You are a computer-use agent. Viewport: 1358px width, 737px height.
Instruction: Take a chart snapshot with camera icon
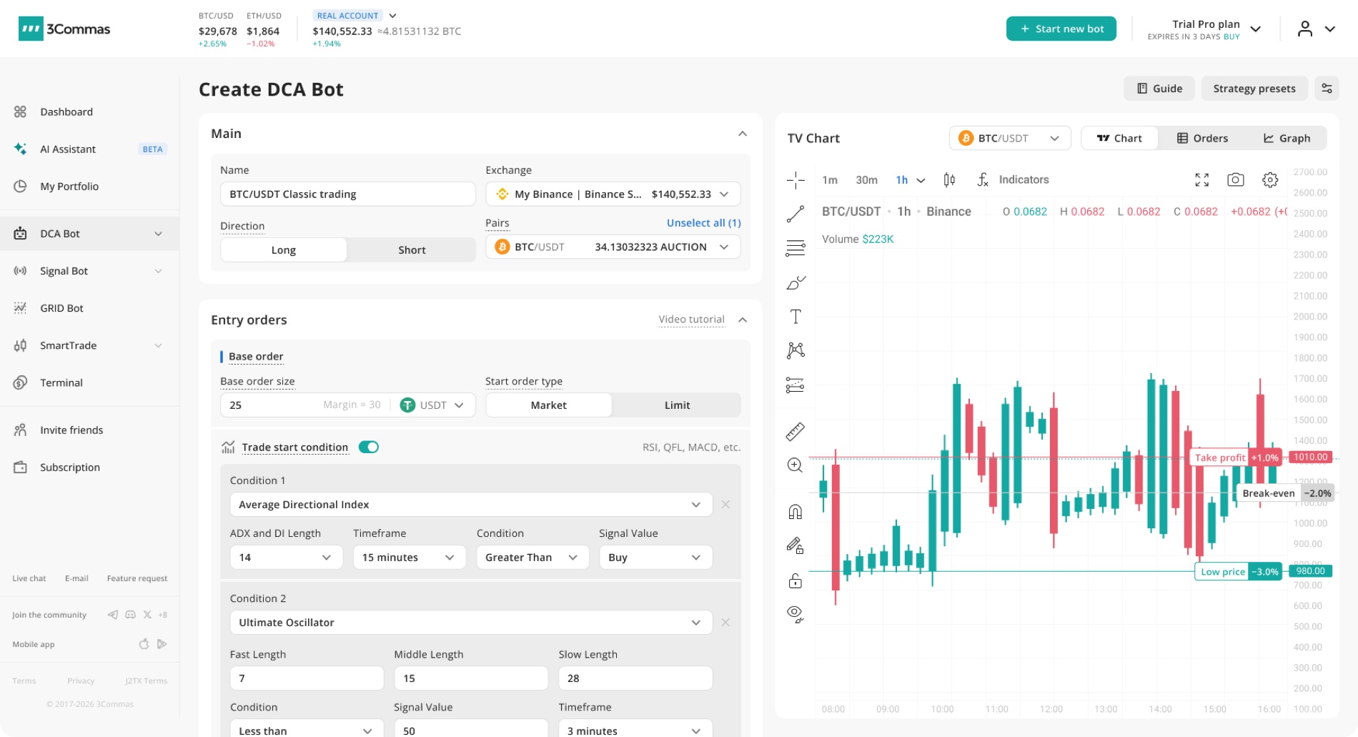pyautogui.click(x=1236, y=180)
